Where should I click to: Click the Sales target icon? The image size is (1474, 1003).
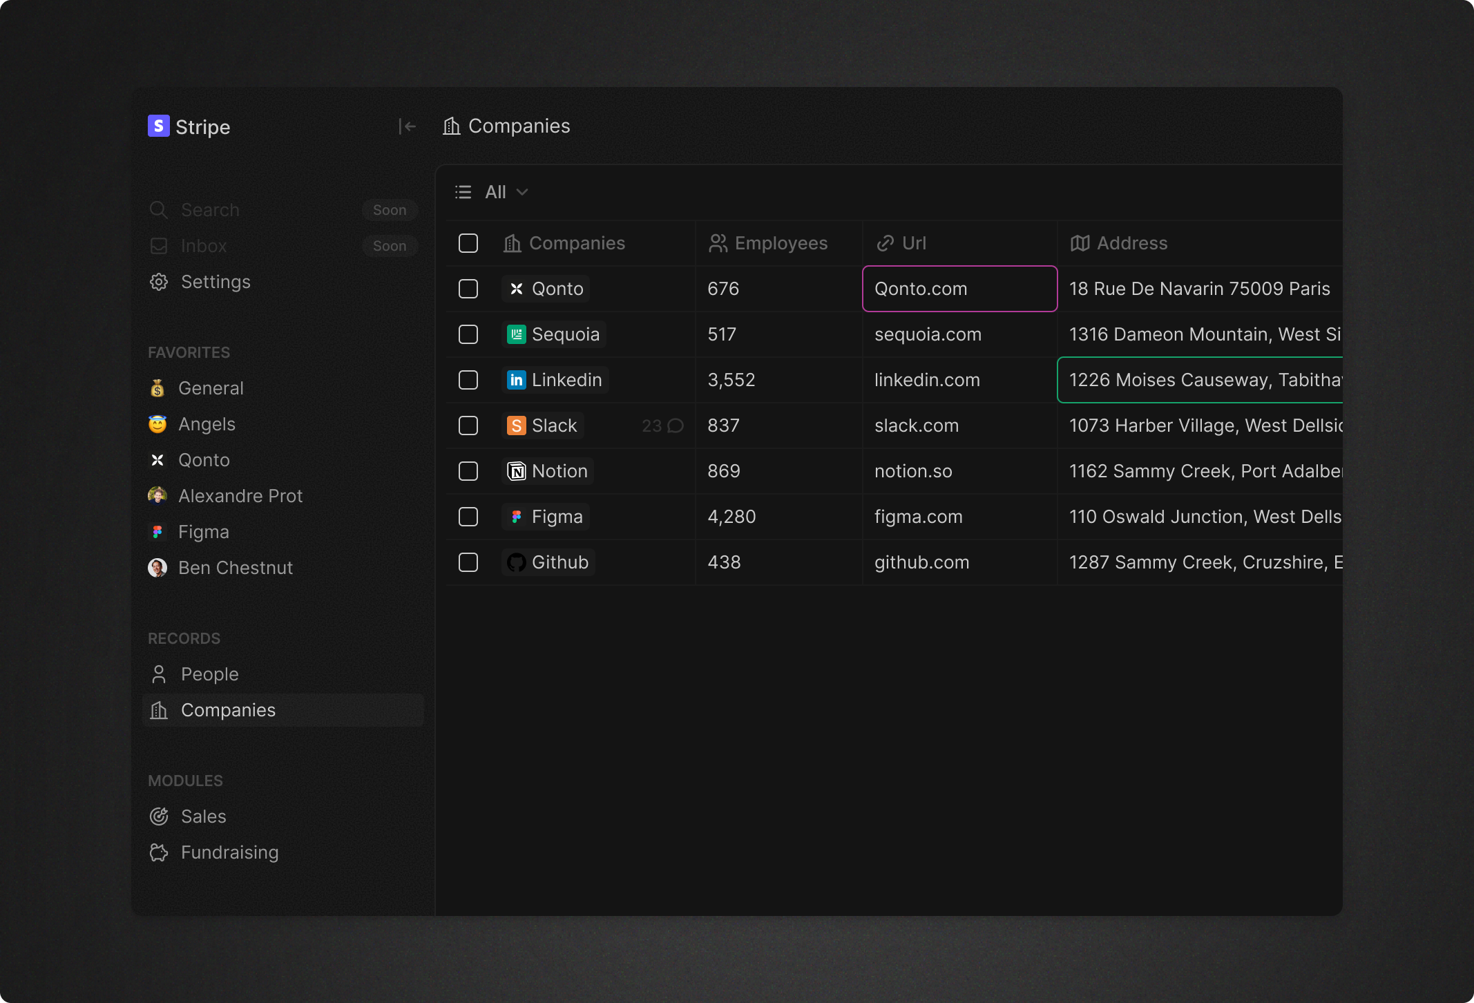click(159, 816)
